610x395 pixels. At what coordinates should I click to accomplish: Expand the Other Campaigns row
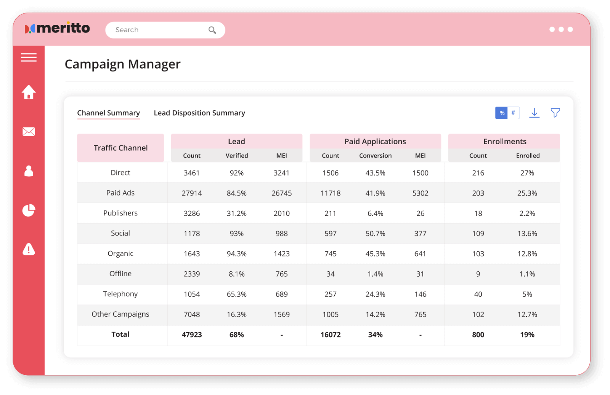point(120,314)
